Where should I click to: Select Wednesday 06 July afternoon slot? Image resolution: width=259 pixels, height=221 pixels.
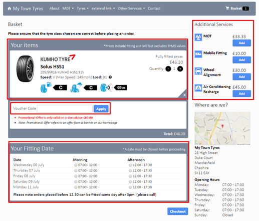[x=130, y=165]
